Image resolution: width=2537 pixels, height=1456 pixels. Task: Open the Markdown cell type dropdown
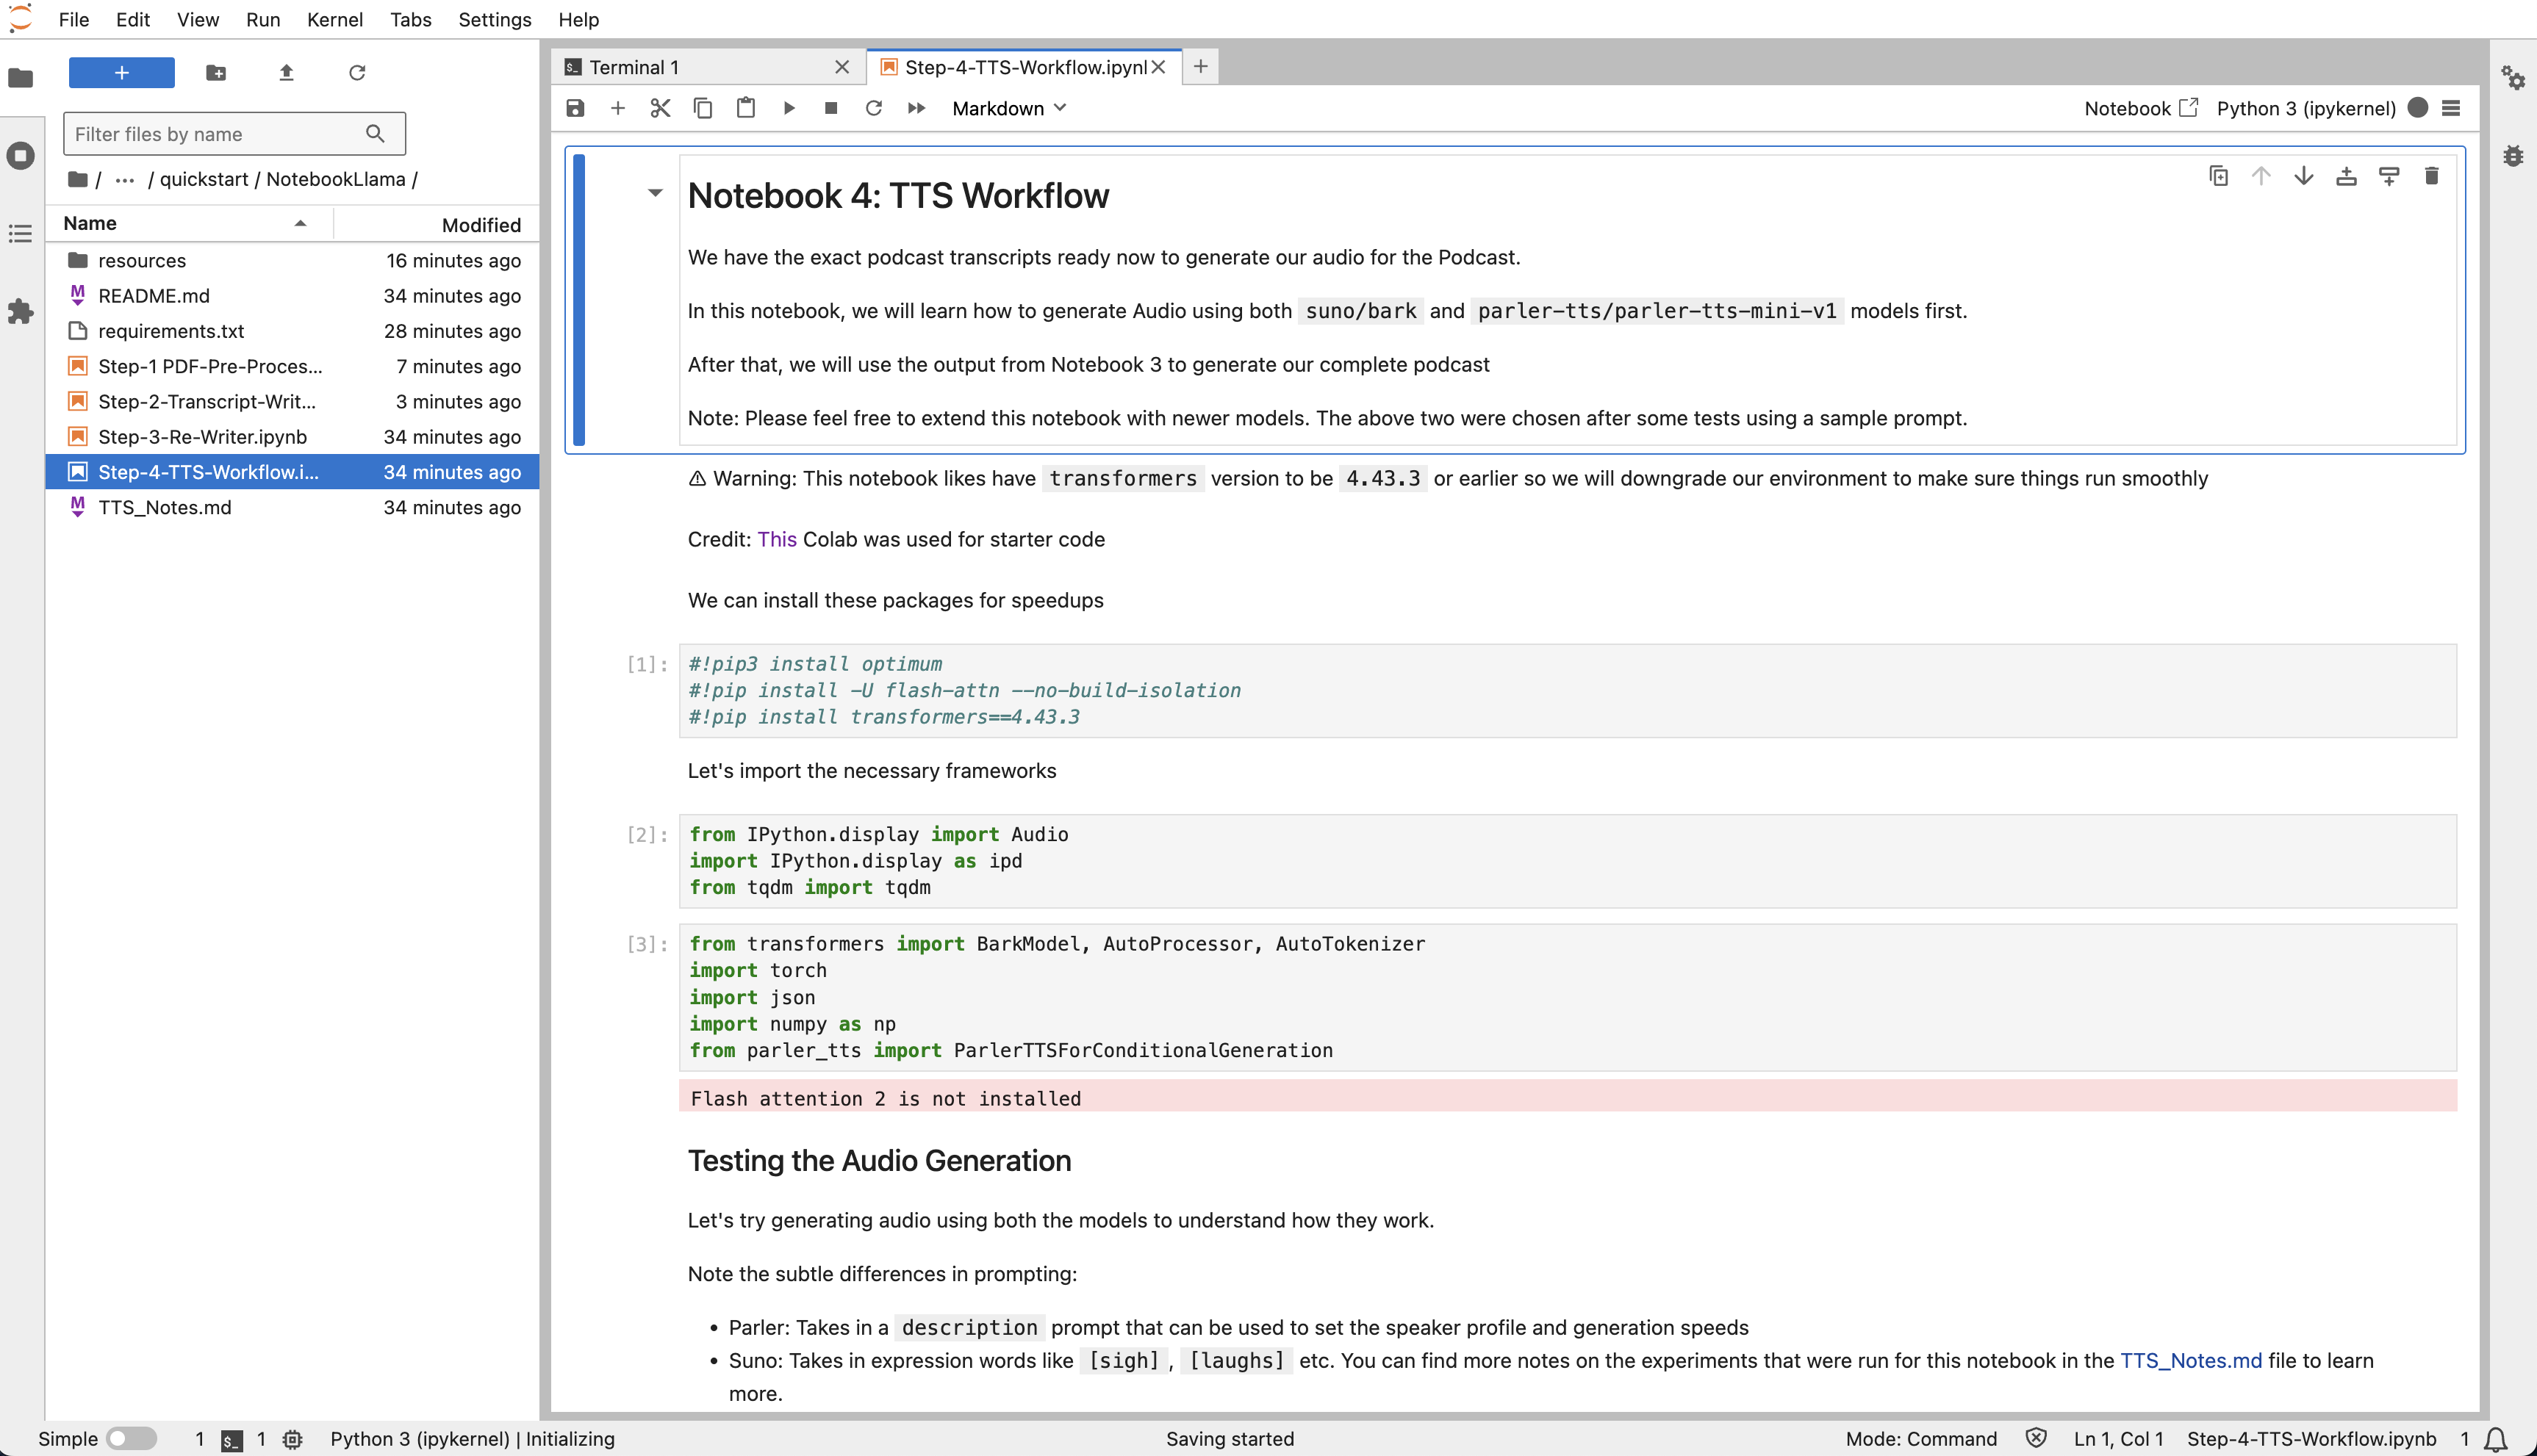pyautogui.click(x=1008, y=108)
